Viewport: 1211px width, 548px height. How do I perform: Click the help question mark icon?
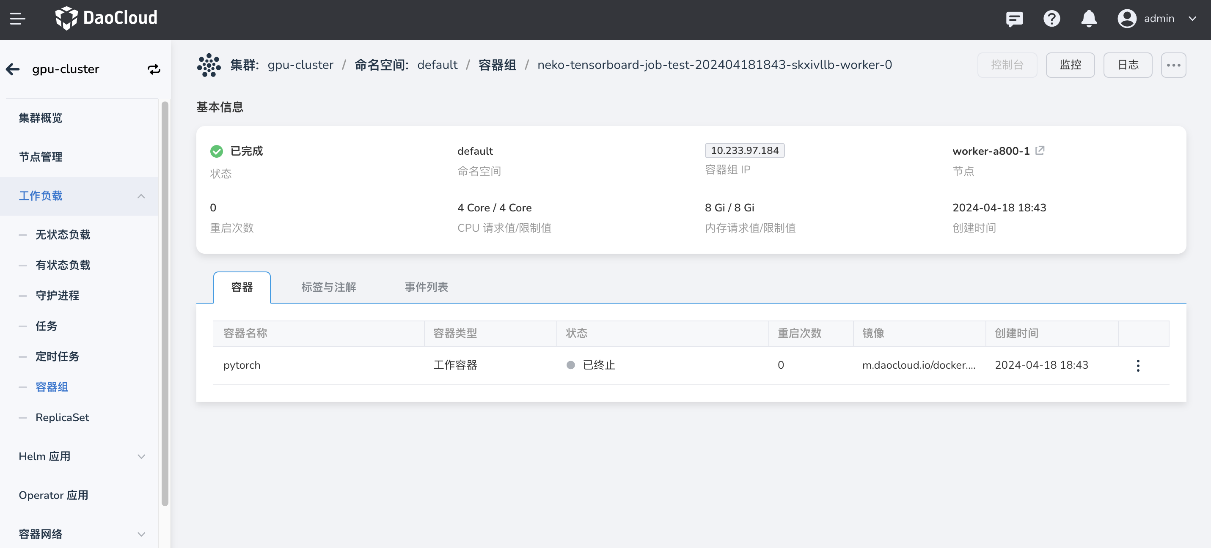pos(1051,19)
